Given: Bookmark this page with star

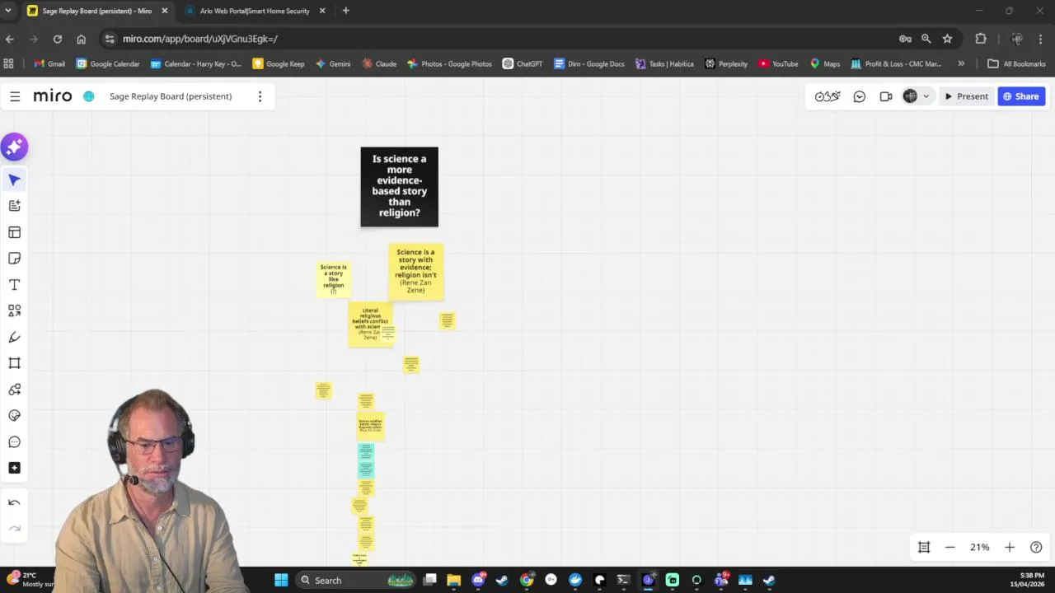Looking at the screenshot, I should point(947,39).
